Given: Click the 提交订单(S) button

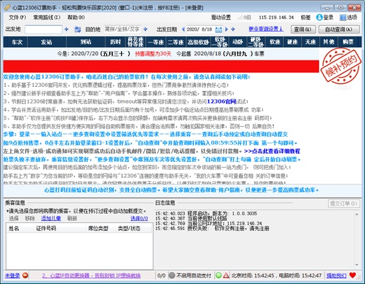Looking at the screenshot, I should 344,204.
